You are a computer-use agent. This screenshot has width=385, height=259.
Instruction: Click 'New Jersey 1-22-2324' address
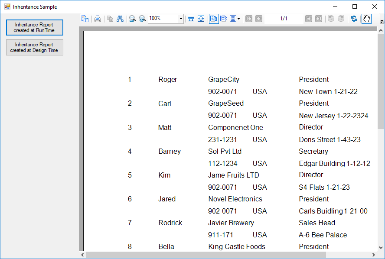pos(333,116)
